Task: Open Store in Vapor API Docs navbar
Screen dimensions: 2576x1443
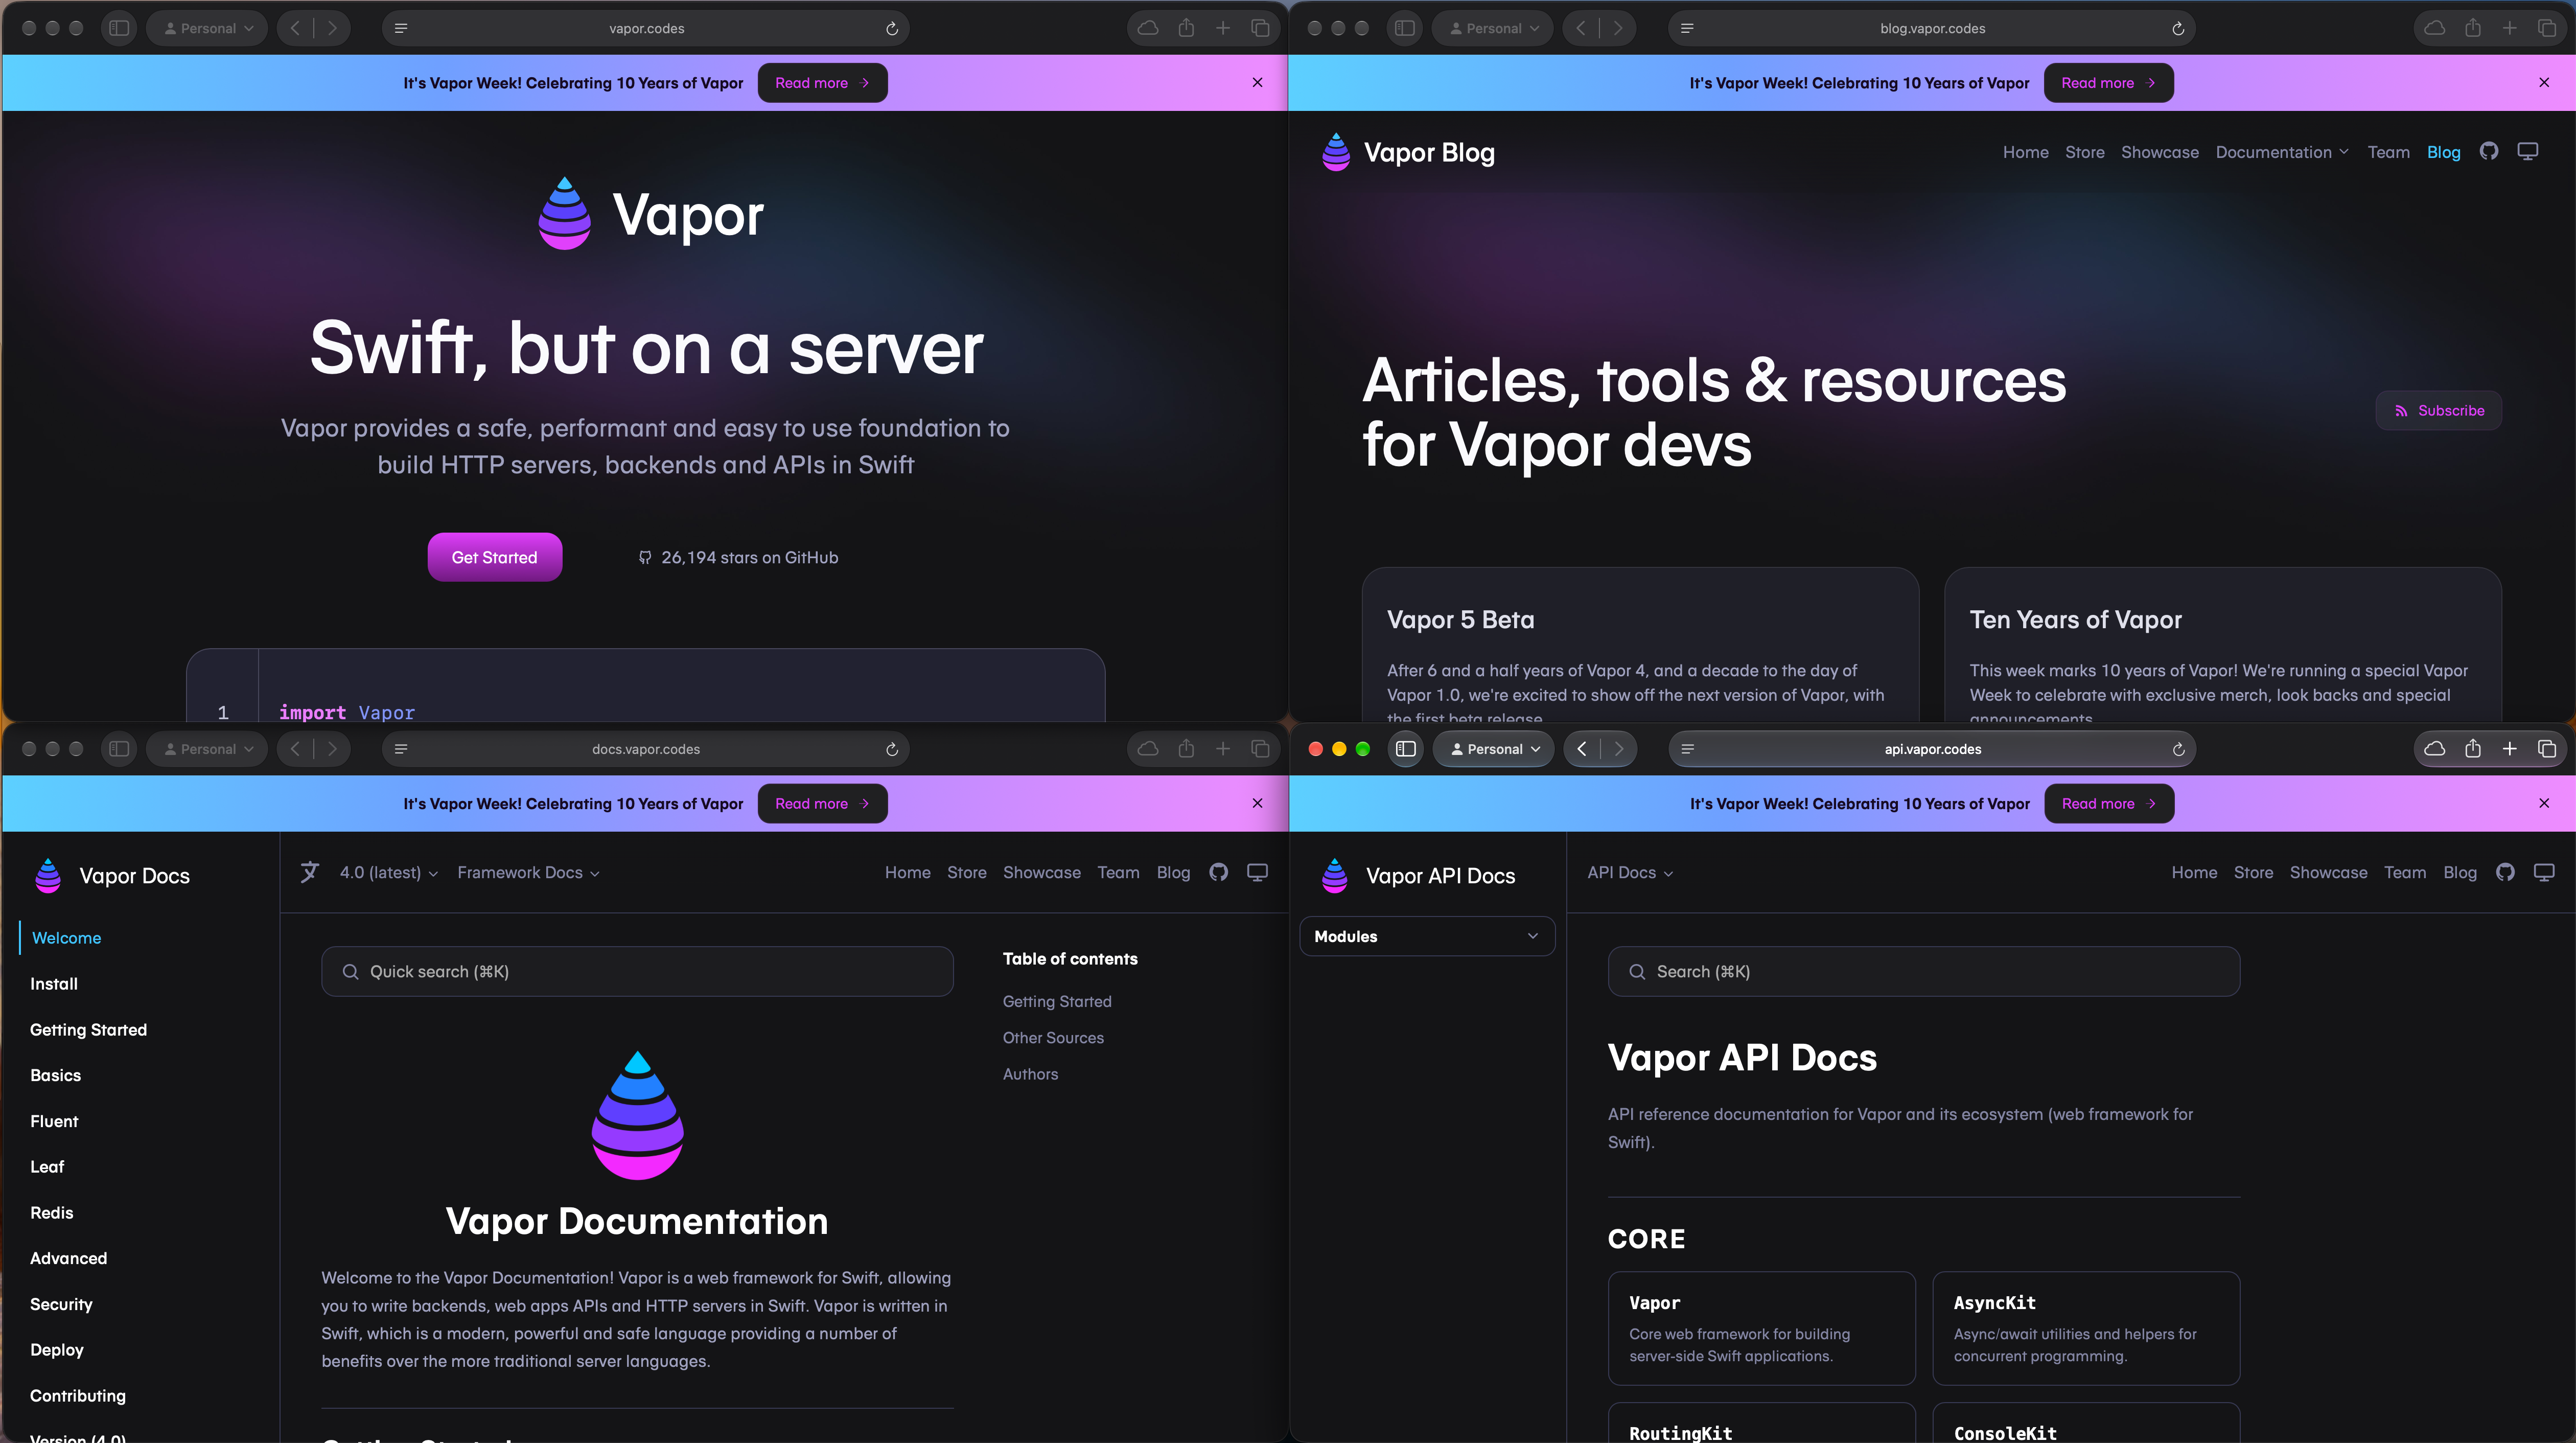Action: [x=2253, y=873]
